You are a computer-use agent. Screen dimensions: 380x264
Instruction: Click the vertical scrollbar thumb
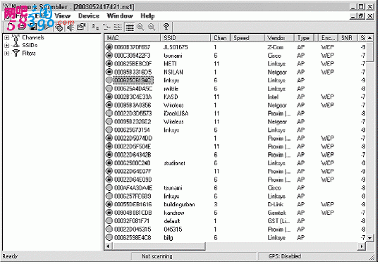370,51
